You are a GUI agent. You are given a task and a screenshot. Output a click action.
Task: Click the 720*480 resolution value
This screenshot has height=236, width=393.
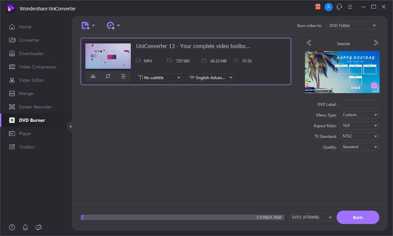pos(182,61)
